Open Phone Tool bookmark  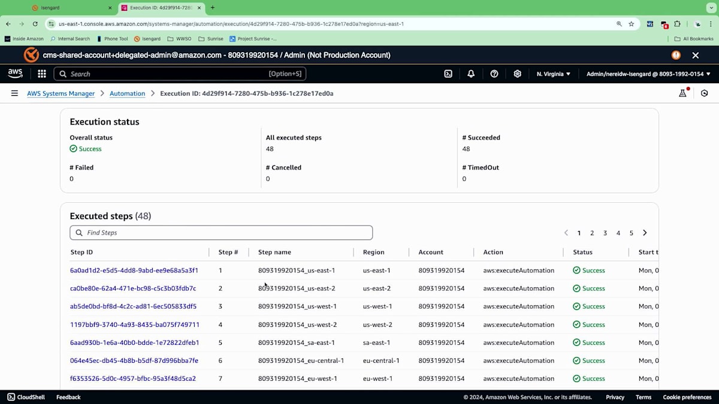112,39
